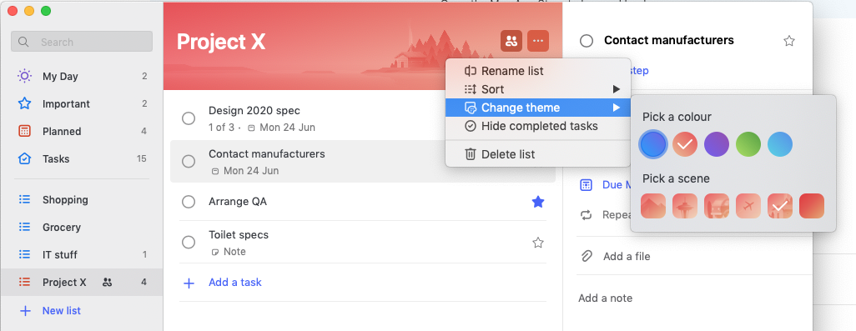Choose Rename list from the menu
Screen dimensions: 856x331
(538, 71)
